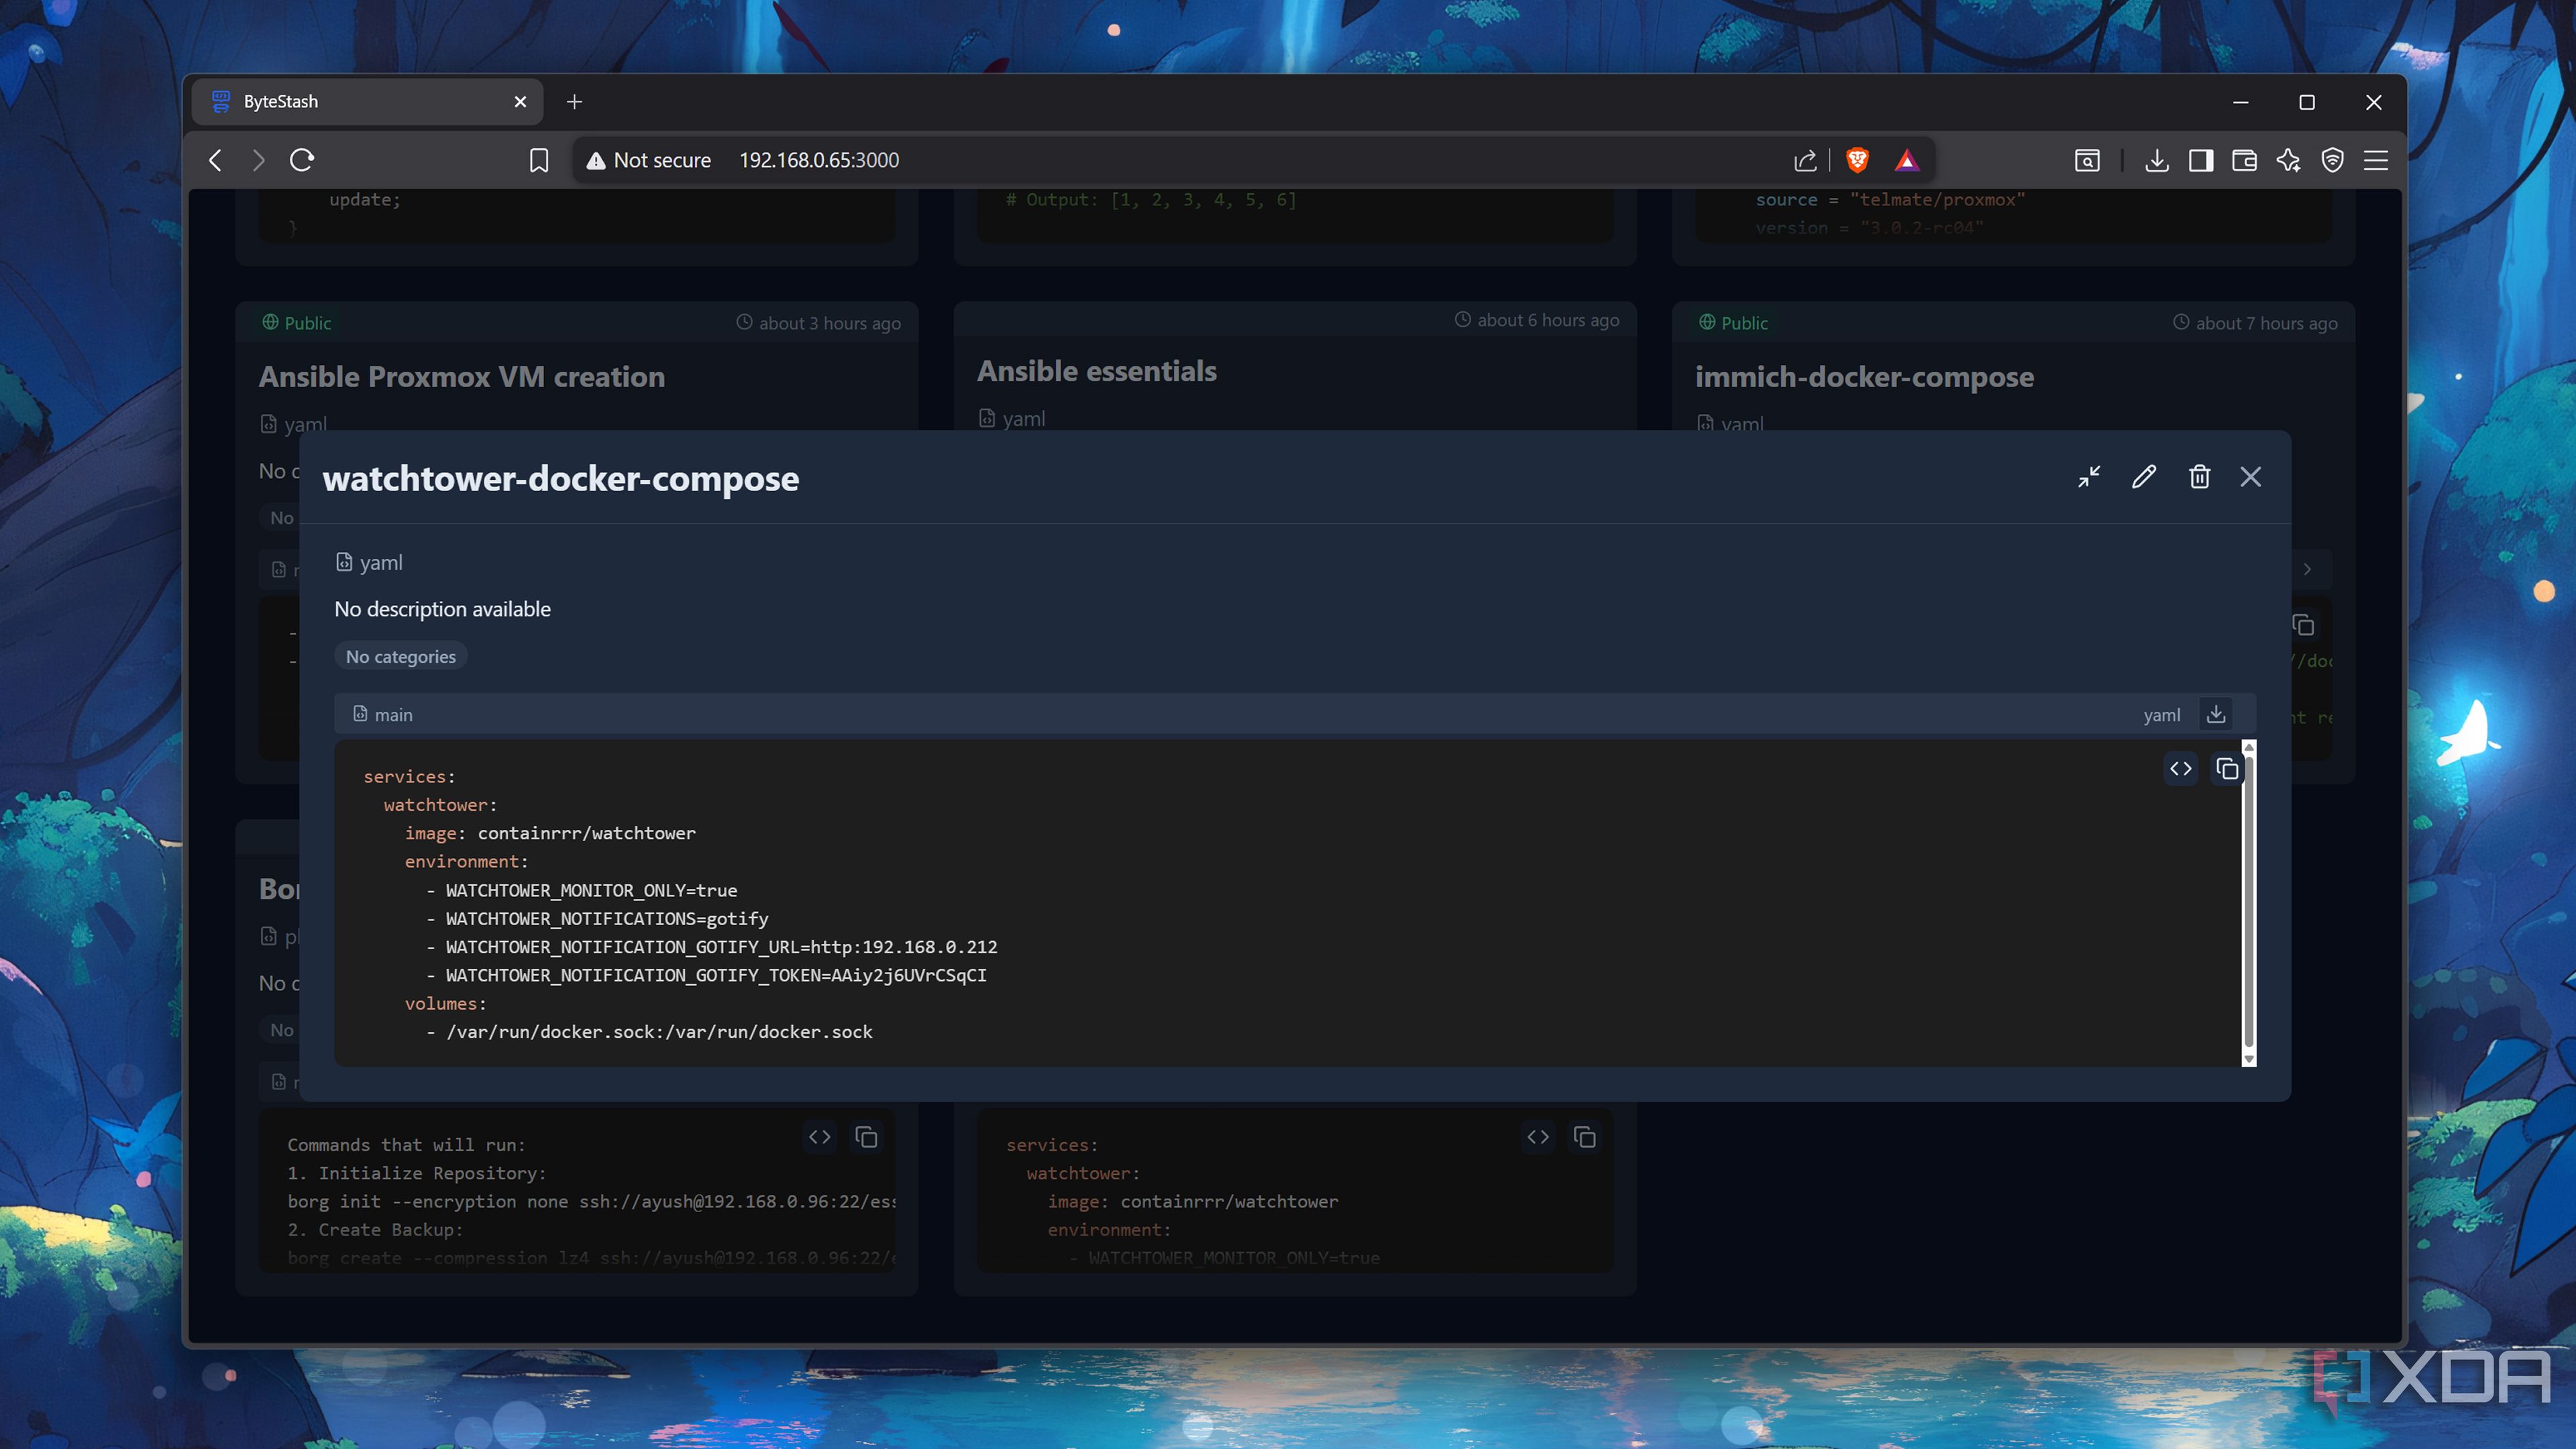Open a new browser tab

pyautogui.click(x=574, y=102)
